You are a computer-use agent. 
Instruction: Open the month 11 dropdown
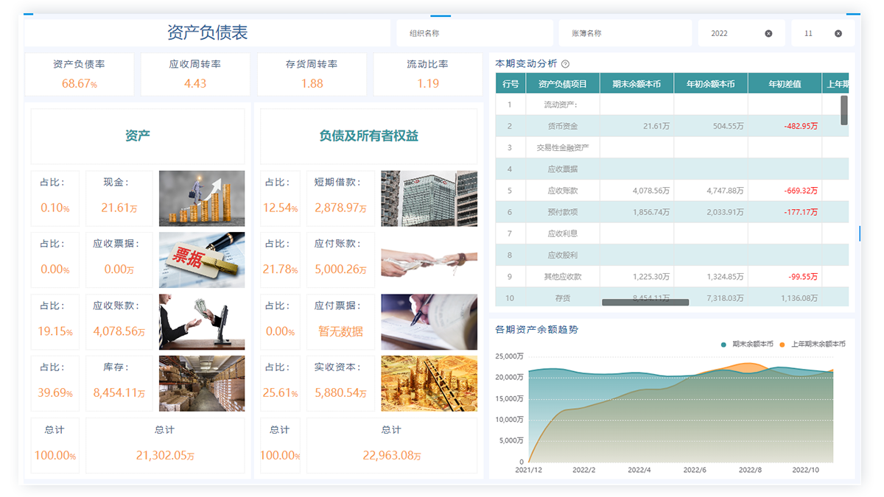pos(824,33)
